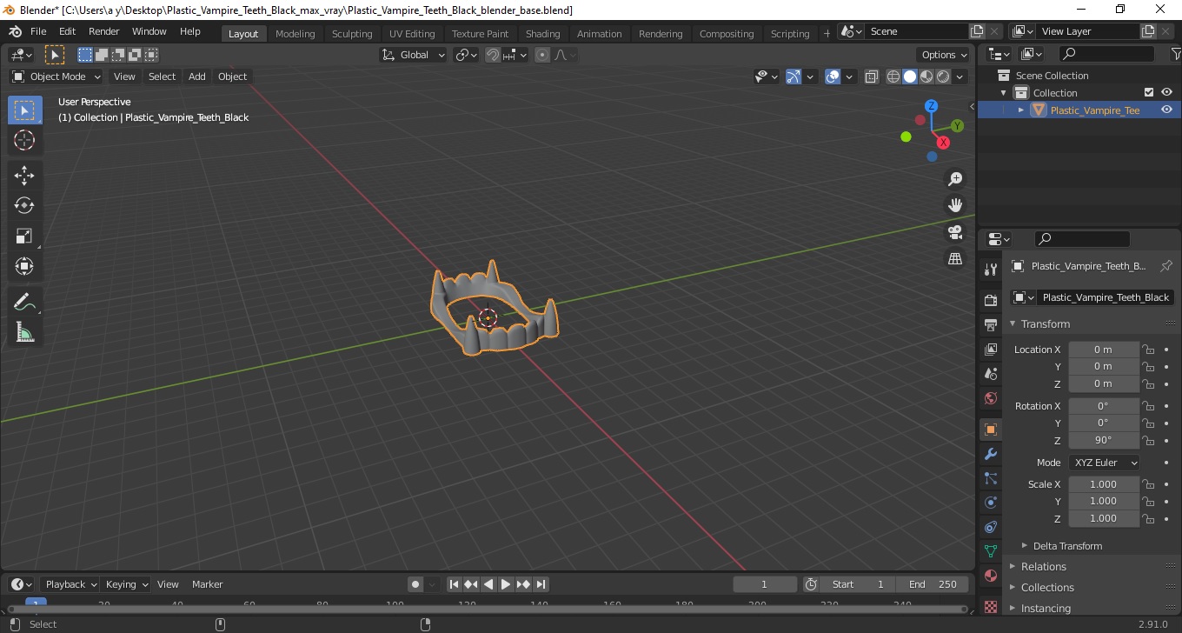Viewport: 1182px width, 633px height.
Task: Switch to rendered viewport shading
Action: [943, 77]
